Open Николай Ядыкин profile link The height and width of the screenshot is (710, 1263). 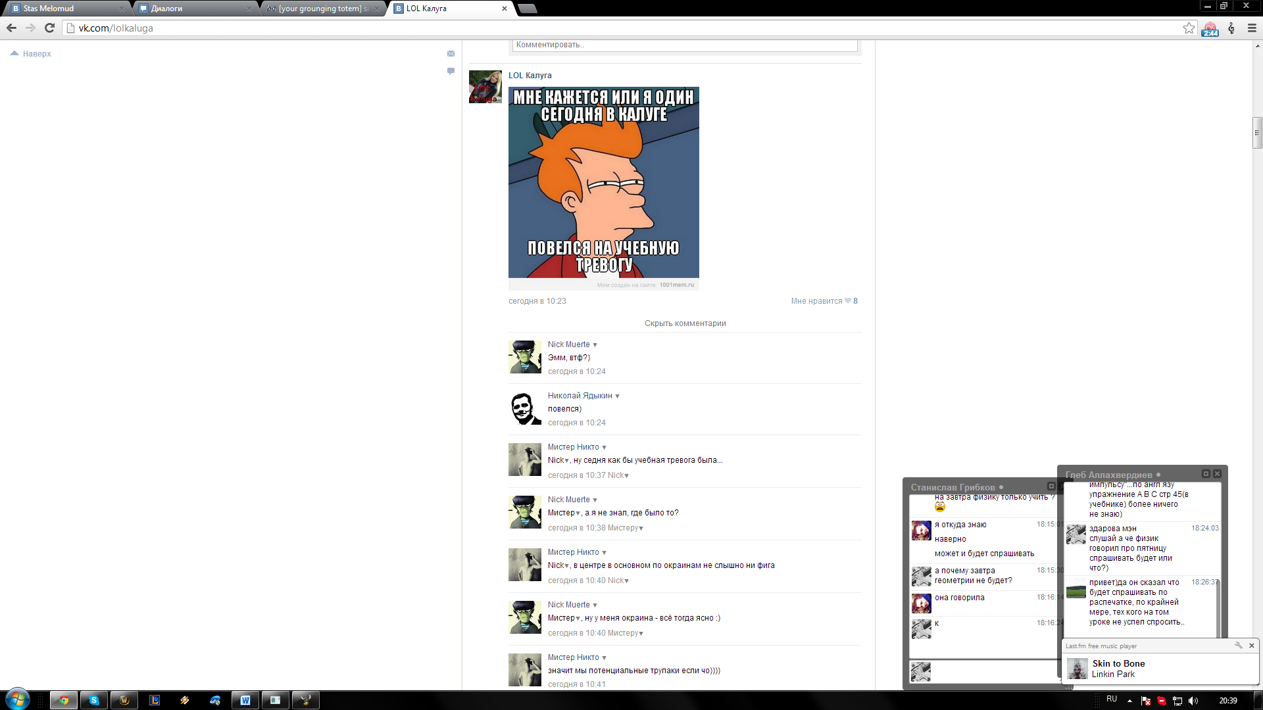click(580, 396)
